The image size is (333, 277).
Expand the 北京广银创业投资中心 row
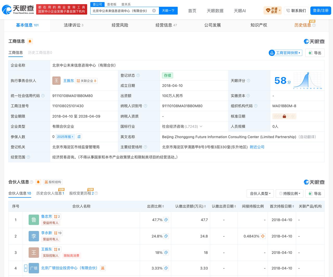click(26, 268)
